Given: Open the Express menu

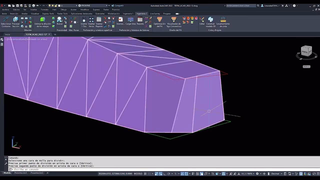Looking at the screenshot, I should pyautogui.click(x=96, y=9).
